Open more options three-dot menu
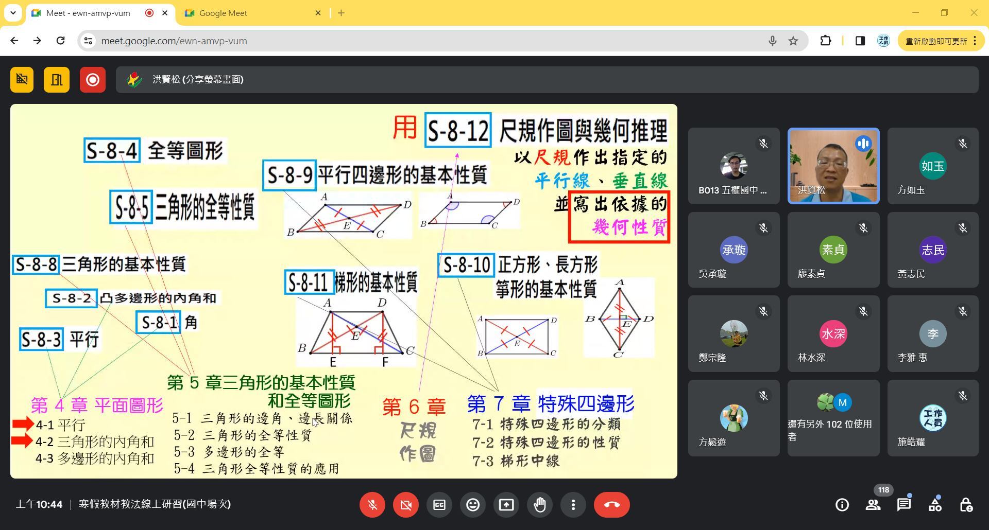 573,505
